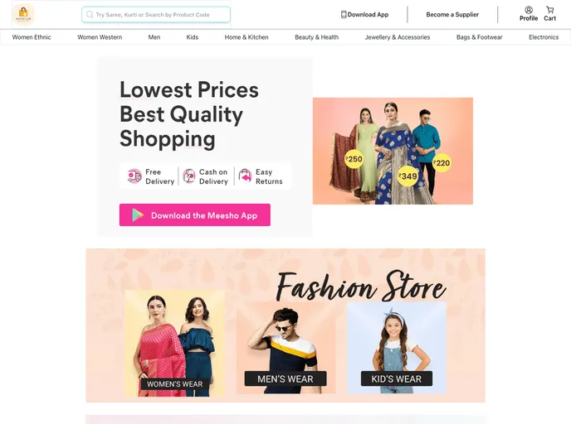
Task: Click the Play Store triangle icon
Action: coord(138,215)
